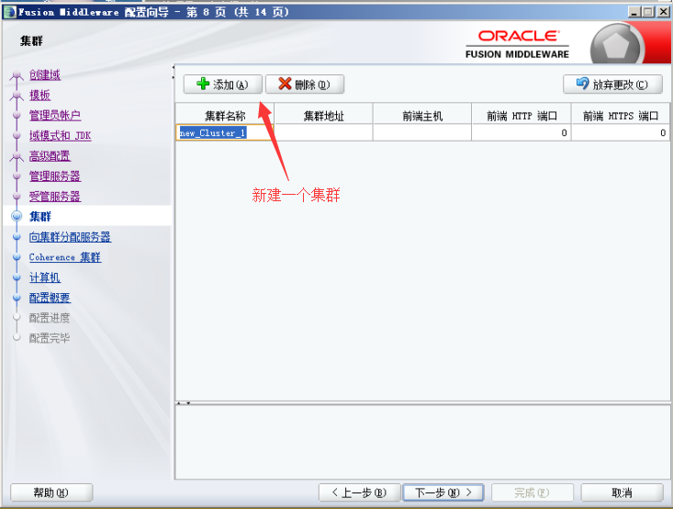Select 管理员帐户 navigation step
This screenshot has width=673, height=509.
click(x=54, y=116)
